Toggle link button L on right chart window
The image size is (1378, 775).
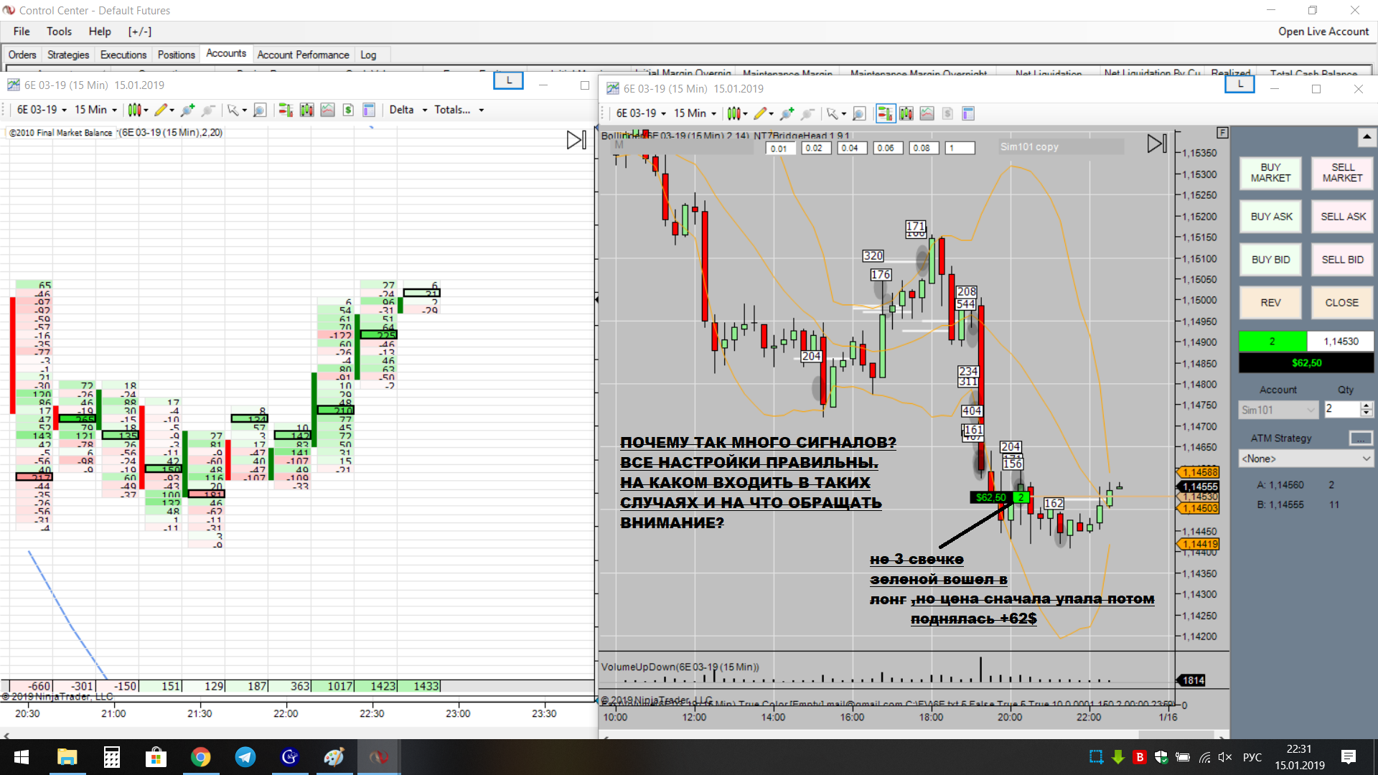[x=1239, y=84]
